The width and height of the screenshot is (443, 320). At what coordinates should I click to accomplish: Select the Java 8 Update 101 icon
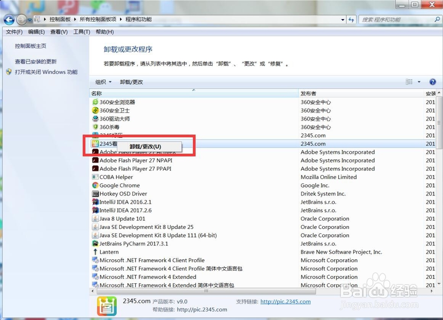tap(95, 219)
